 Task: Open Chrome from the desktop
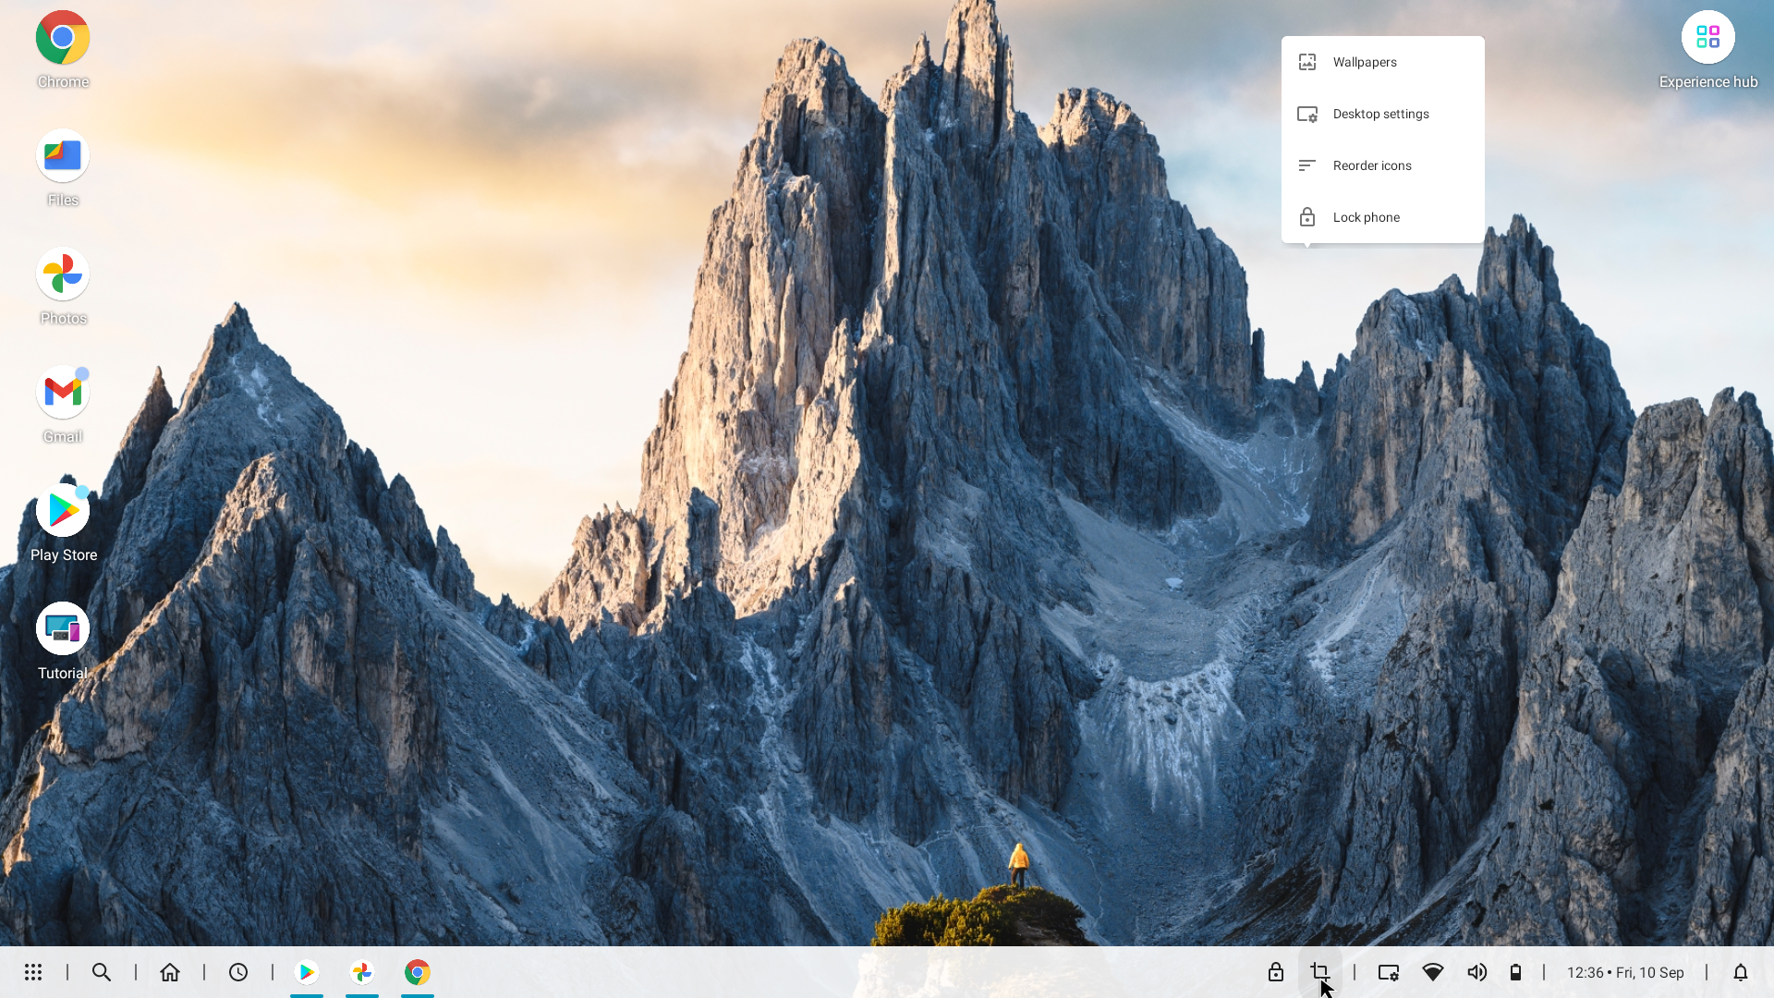[63, 39]
